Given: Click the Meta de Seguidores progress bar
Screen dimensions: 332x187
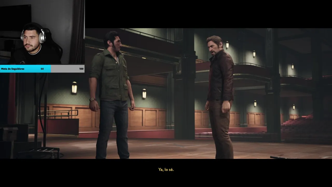Looking at the screenshot, I should click(42, 69).
